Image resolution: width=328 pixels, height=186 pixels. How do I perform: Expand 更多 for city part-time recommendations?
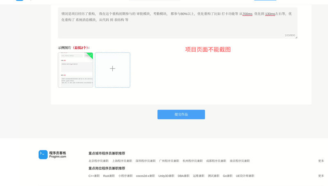[x=321, y=161]
